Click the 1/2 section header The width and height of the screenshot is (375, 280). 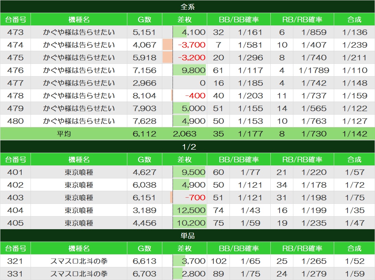187,147
